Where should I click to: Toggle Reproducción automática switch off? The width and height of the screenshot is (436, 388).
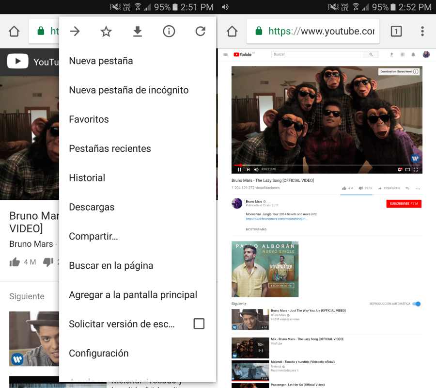[x=416, y=304]
